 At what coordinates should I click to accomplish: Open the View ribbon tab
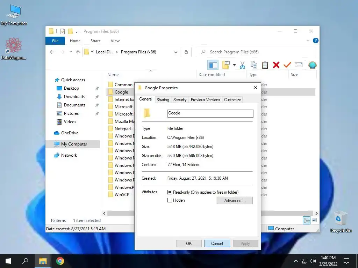tap(115, 41)
